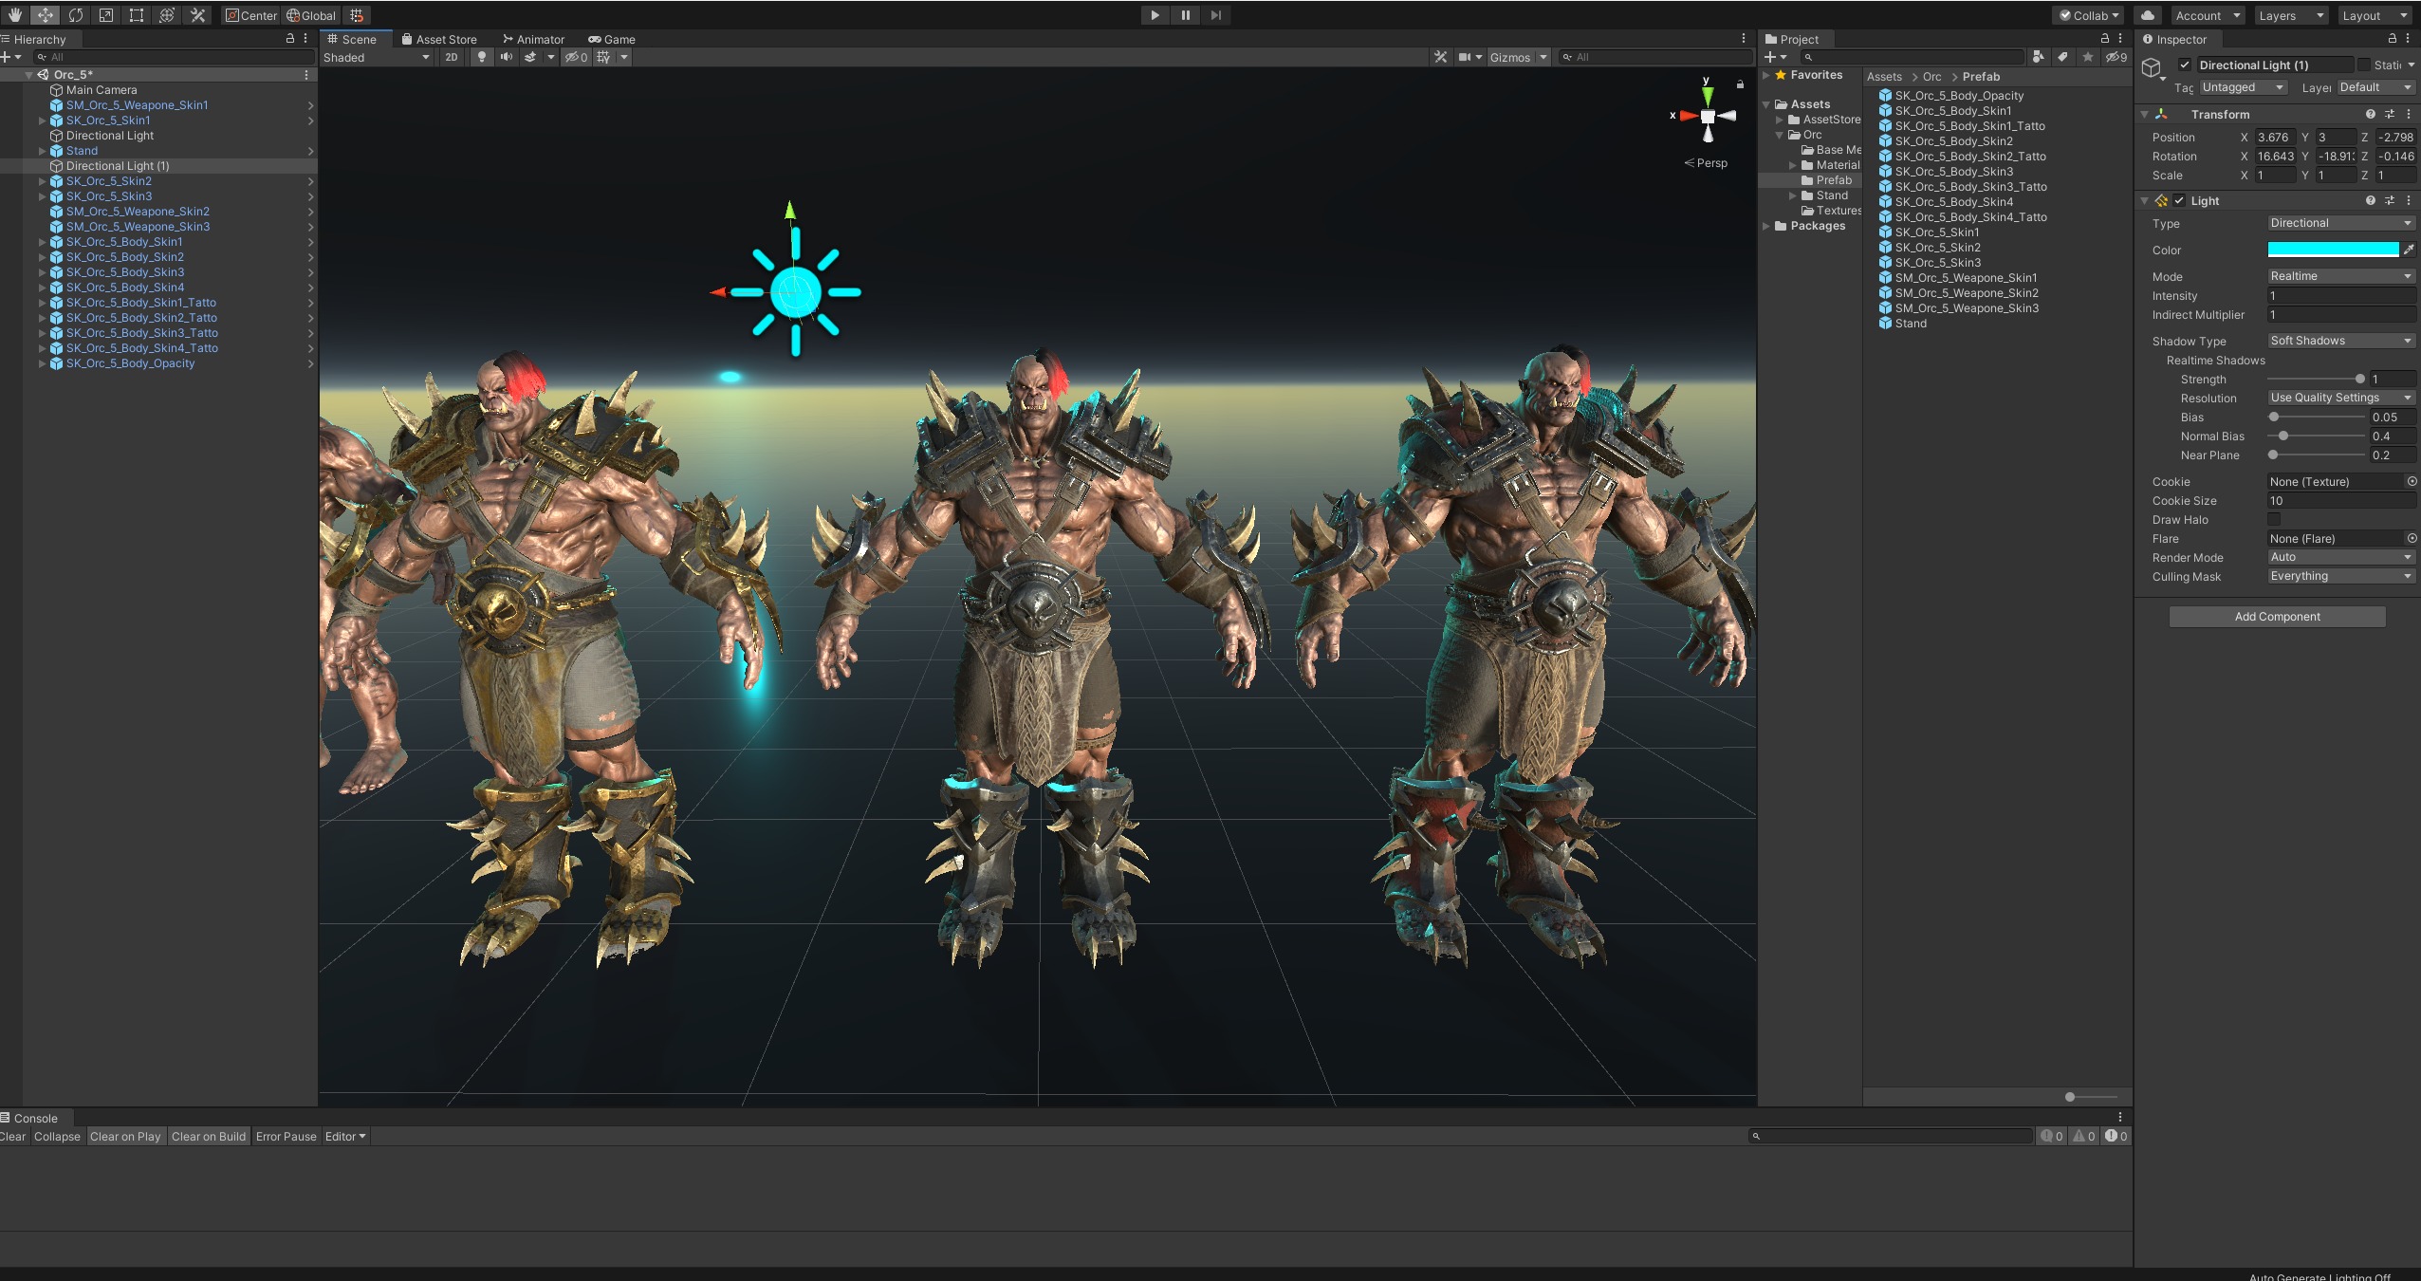Viewport: 2421px width, 1281px height.
Task: Toggle scene audio speaker icon
Action: 507,57
